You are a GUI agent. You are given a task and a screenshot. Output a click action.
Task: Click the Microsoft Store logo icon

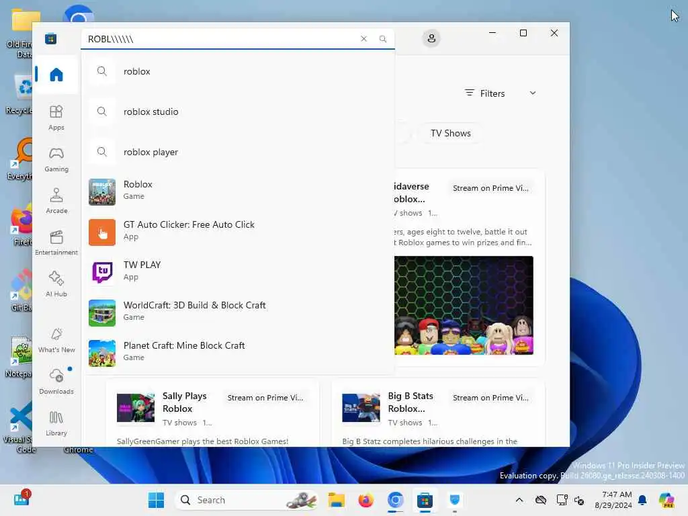tap(51, 38)
